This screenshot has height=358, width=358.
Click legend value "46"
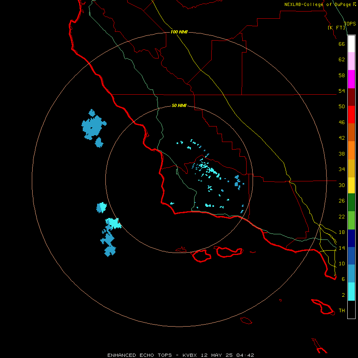point(342,123)
